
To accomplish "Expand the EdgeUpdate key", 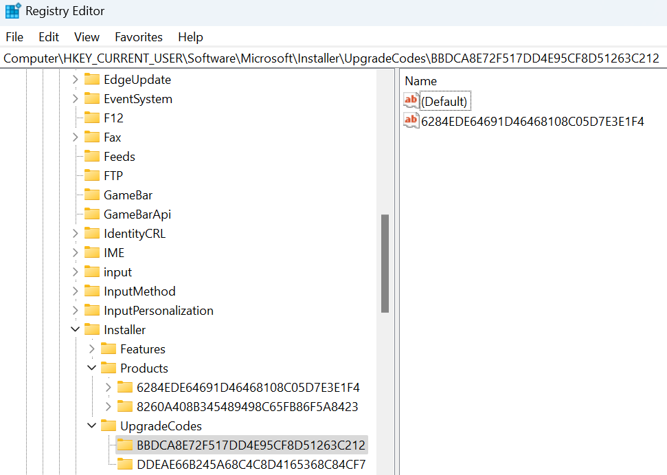I will 76,80.
